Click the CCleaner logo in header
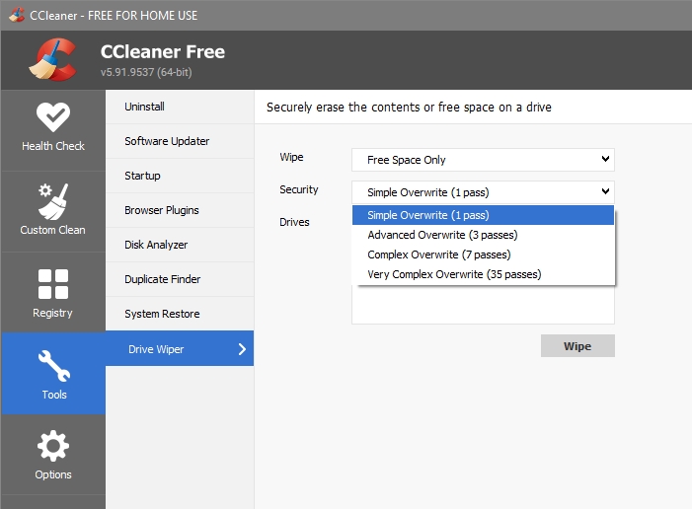Image resolution: width=692 pixels, height=509 pixels. click(52, 59)
